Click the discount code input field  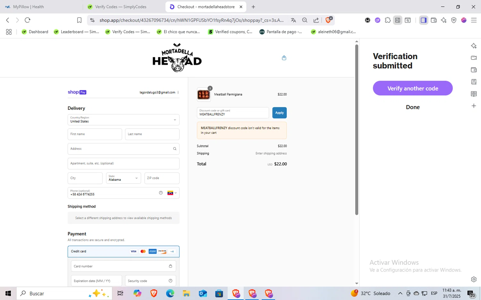click(x=233, y=113)
